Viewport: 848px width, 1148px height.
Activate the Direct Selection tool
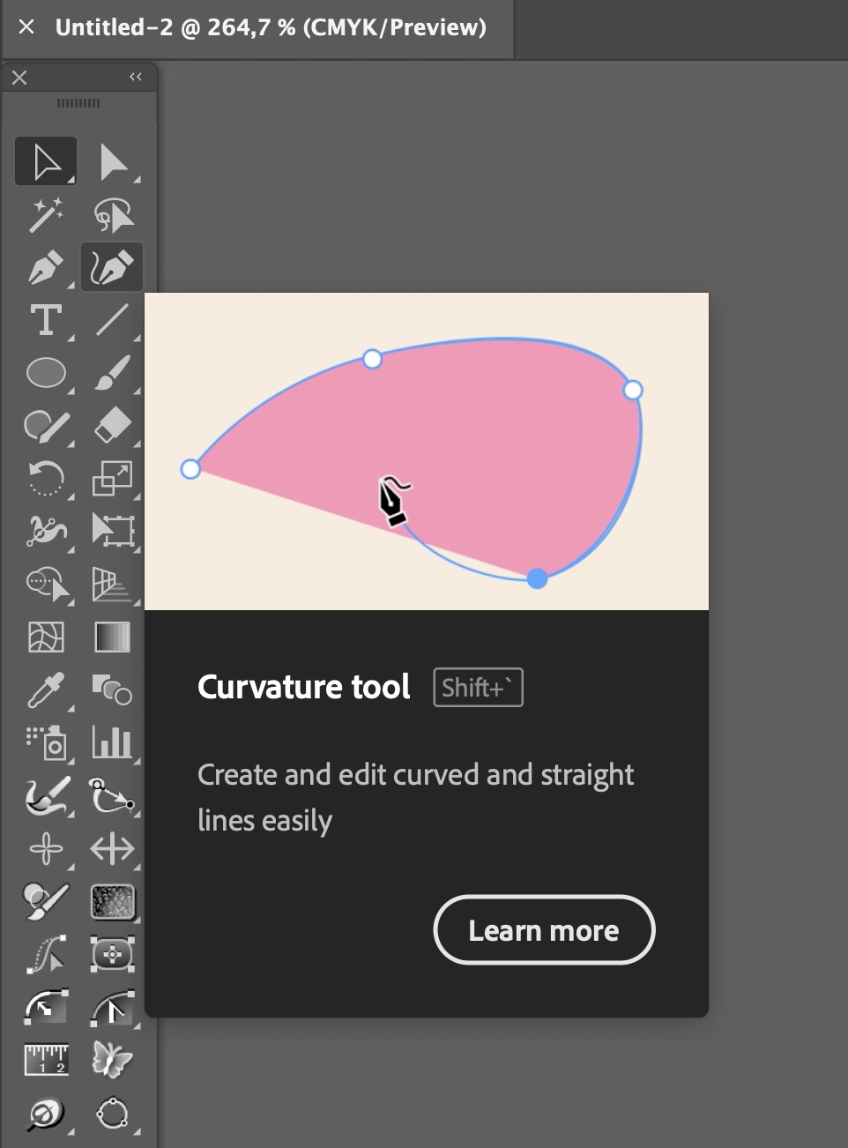click(x=112, y=160)
